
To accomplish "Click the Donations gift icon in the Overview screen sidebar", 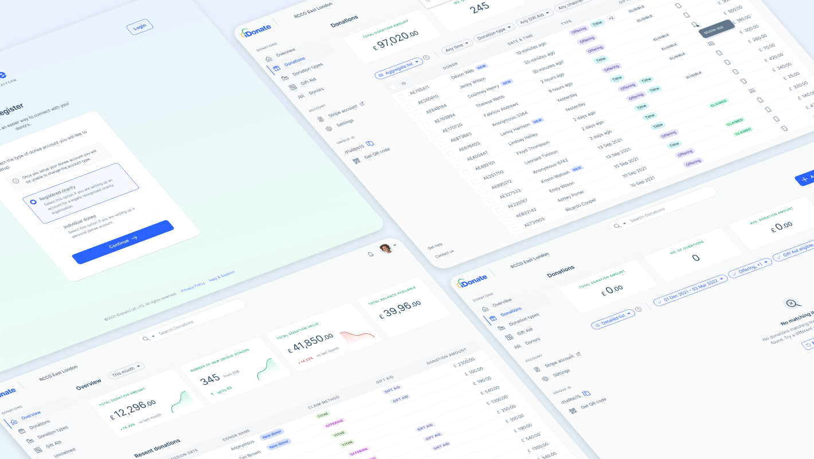I will coord(22,431).
